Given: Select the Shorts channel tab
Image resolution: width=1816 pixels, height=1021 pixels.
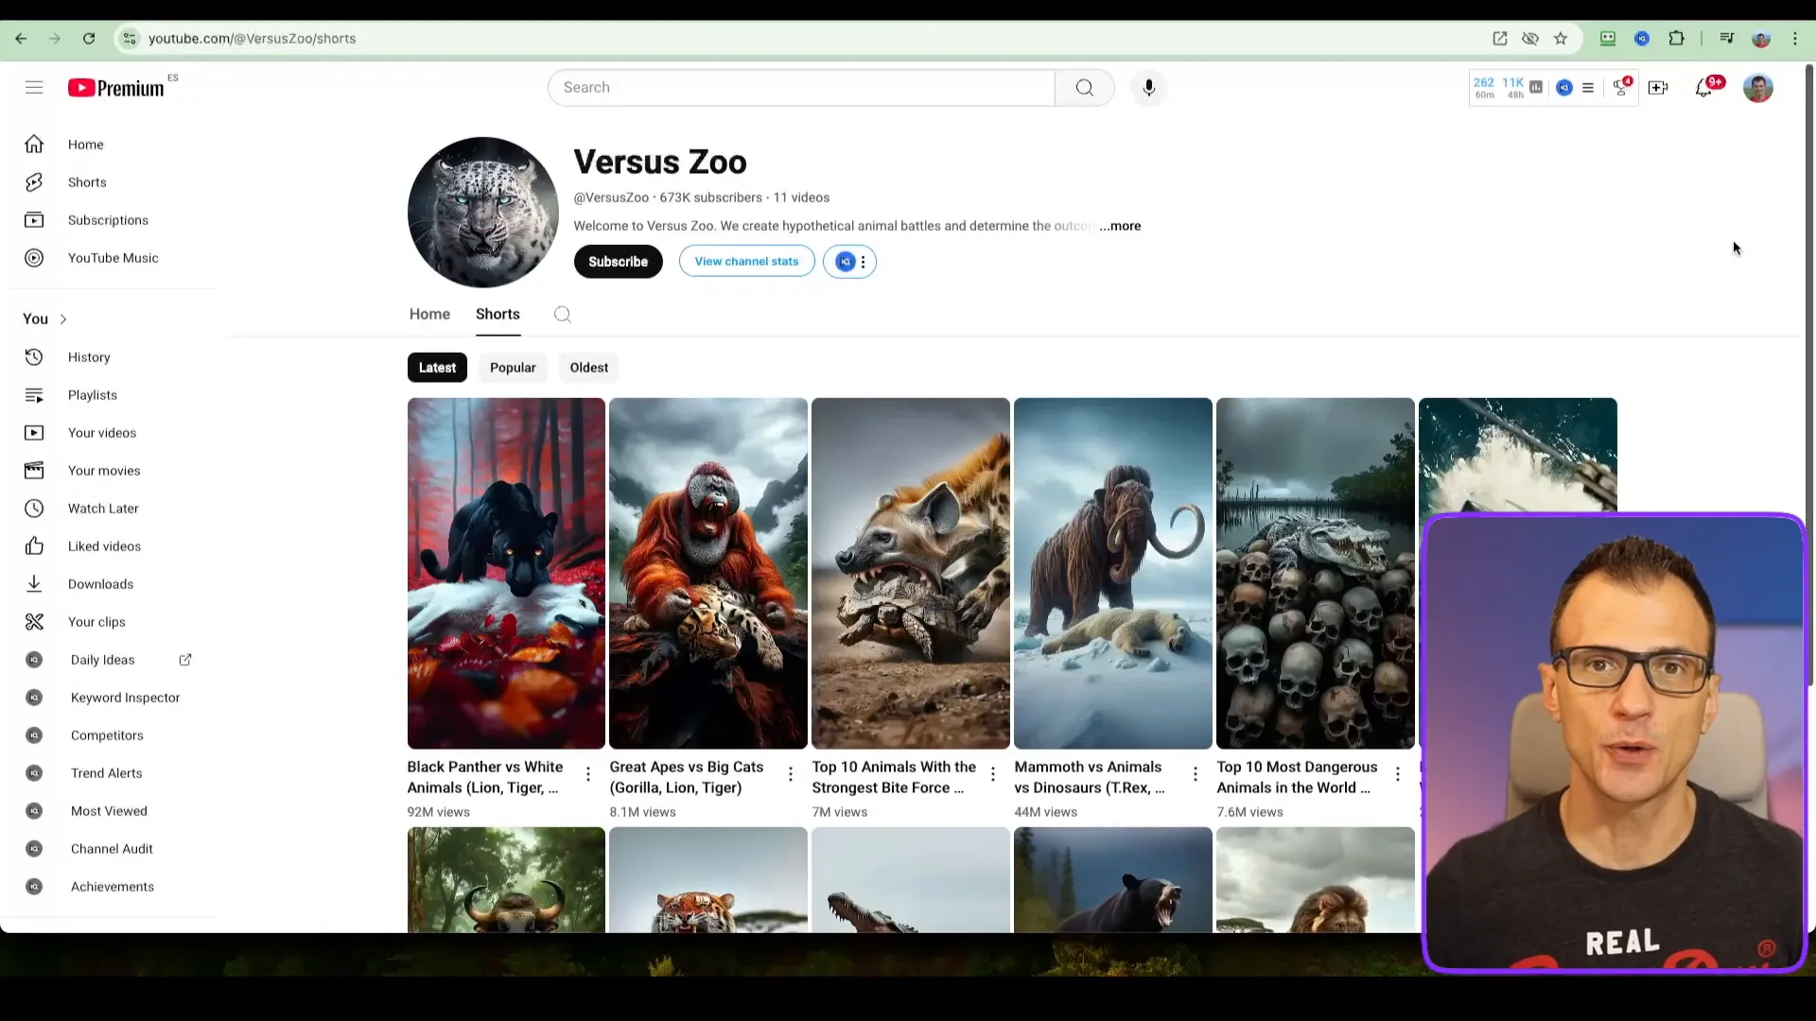Looking at the screenshot, I should click(x=498, y=314).
